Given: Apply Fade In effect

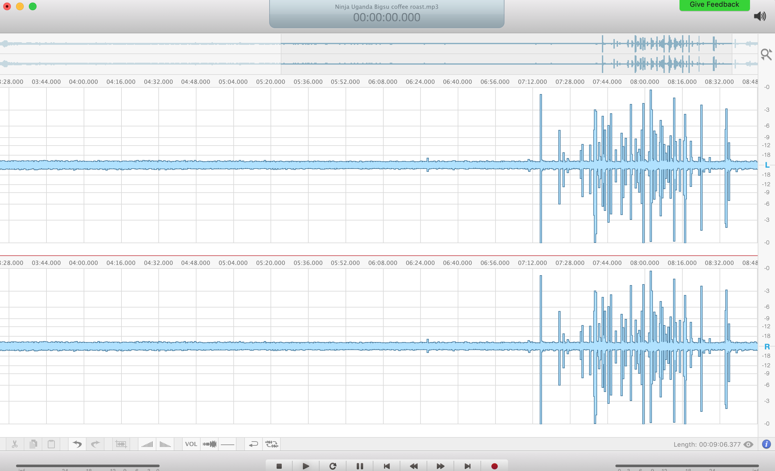Looking at the screenshot, I should point(147,444).
